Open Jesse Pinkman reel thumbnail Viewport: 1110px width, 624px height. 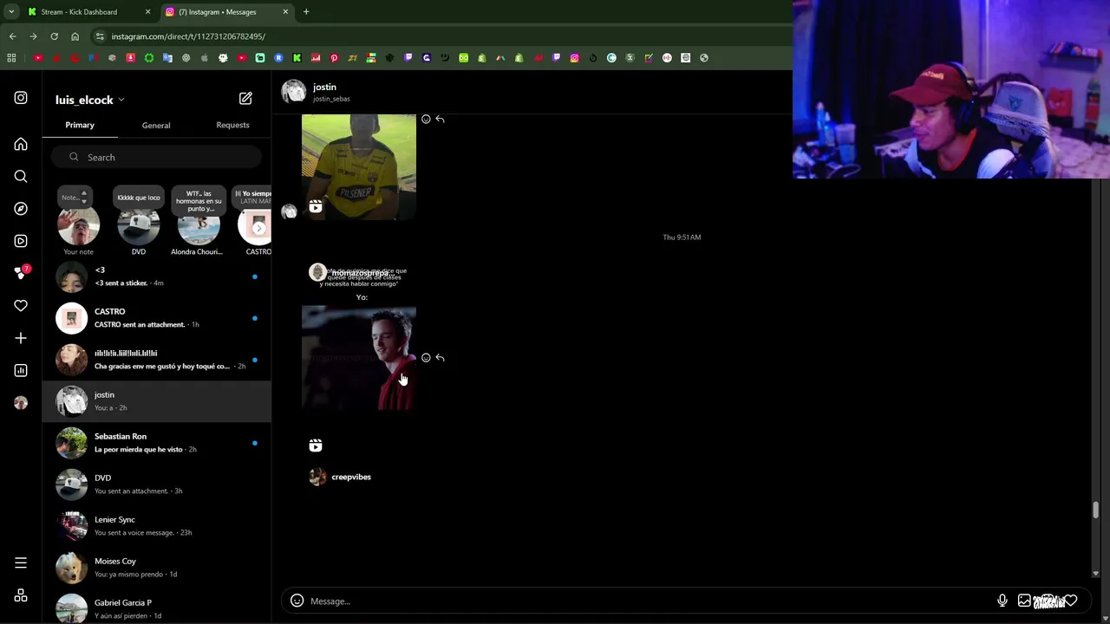tap(359, 358)
